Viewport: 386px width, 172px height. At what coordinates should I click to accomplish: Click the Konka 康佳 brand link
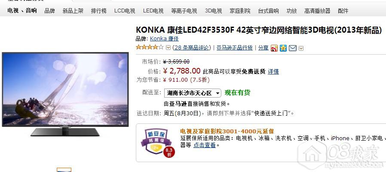pyautogui.click(x=164, y=39)
